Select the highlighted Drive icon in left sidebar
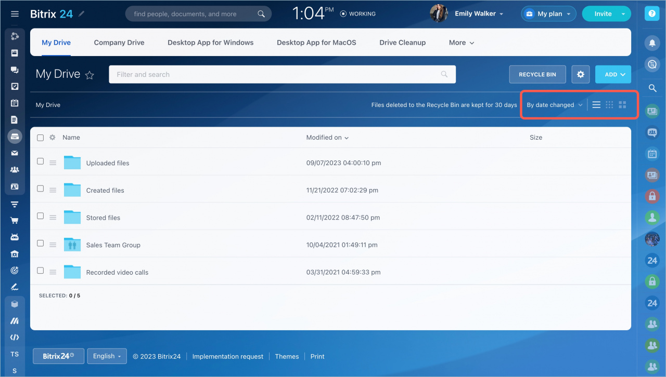Image resolution: width=666 pixels, height=377 pixels. 15,137
